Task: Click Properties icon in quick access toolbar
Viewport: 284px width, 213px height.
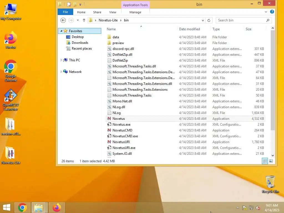Action: pos(69,4)
